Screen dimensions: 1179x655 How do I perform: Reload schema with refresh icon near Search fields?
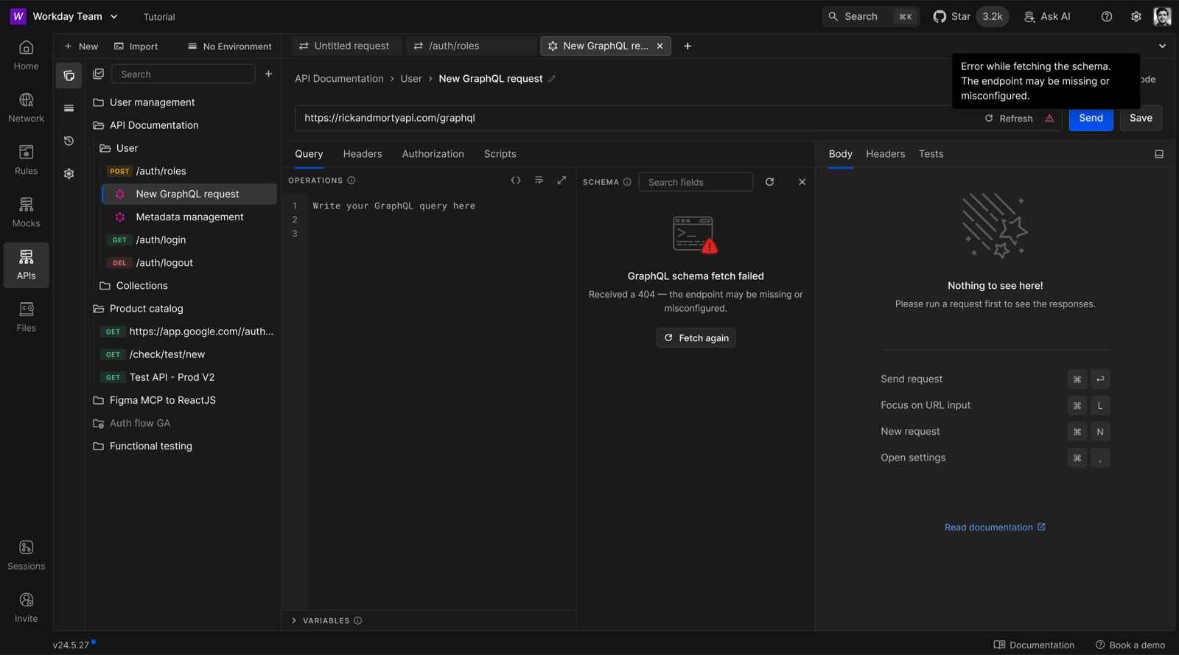(769, 182)
